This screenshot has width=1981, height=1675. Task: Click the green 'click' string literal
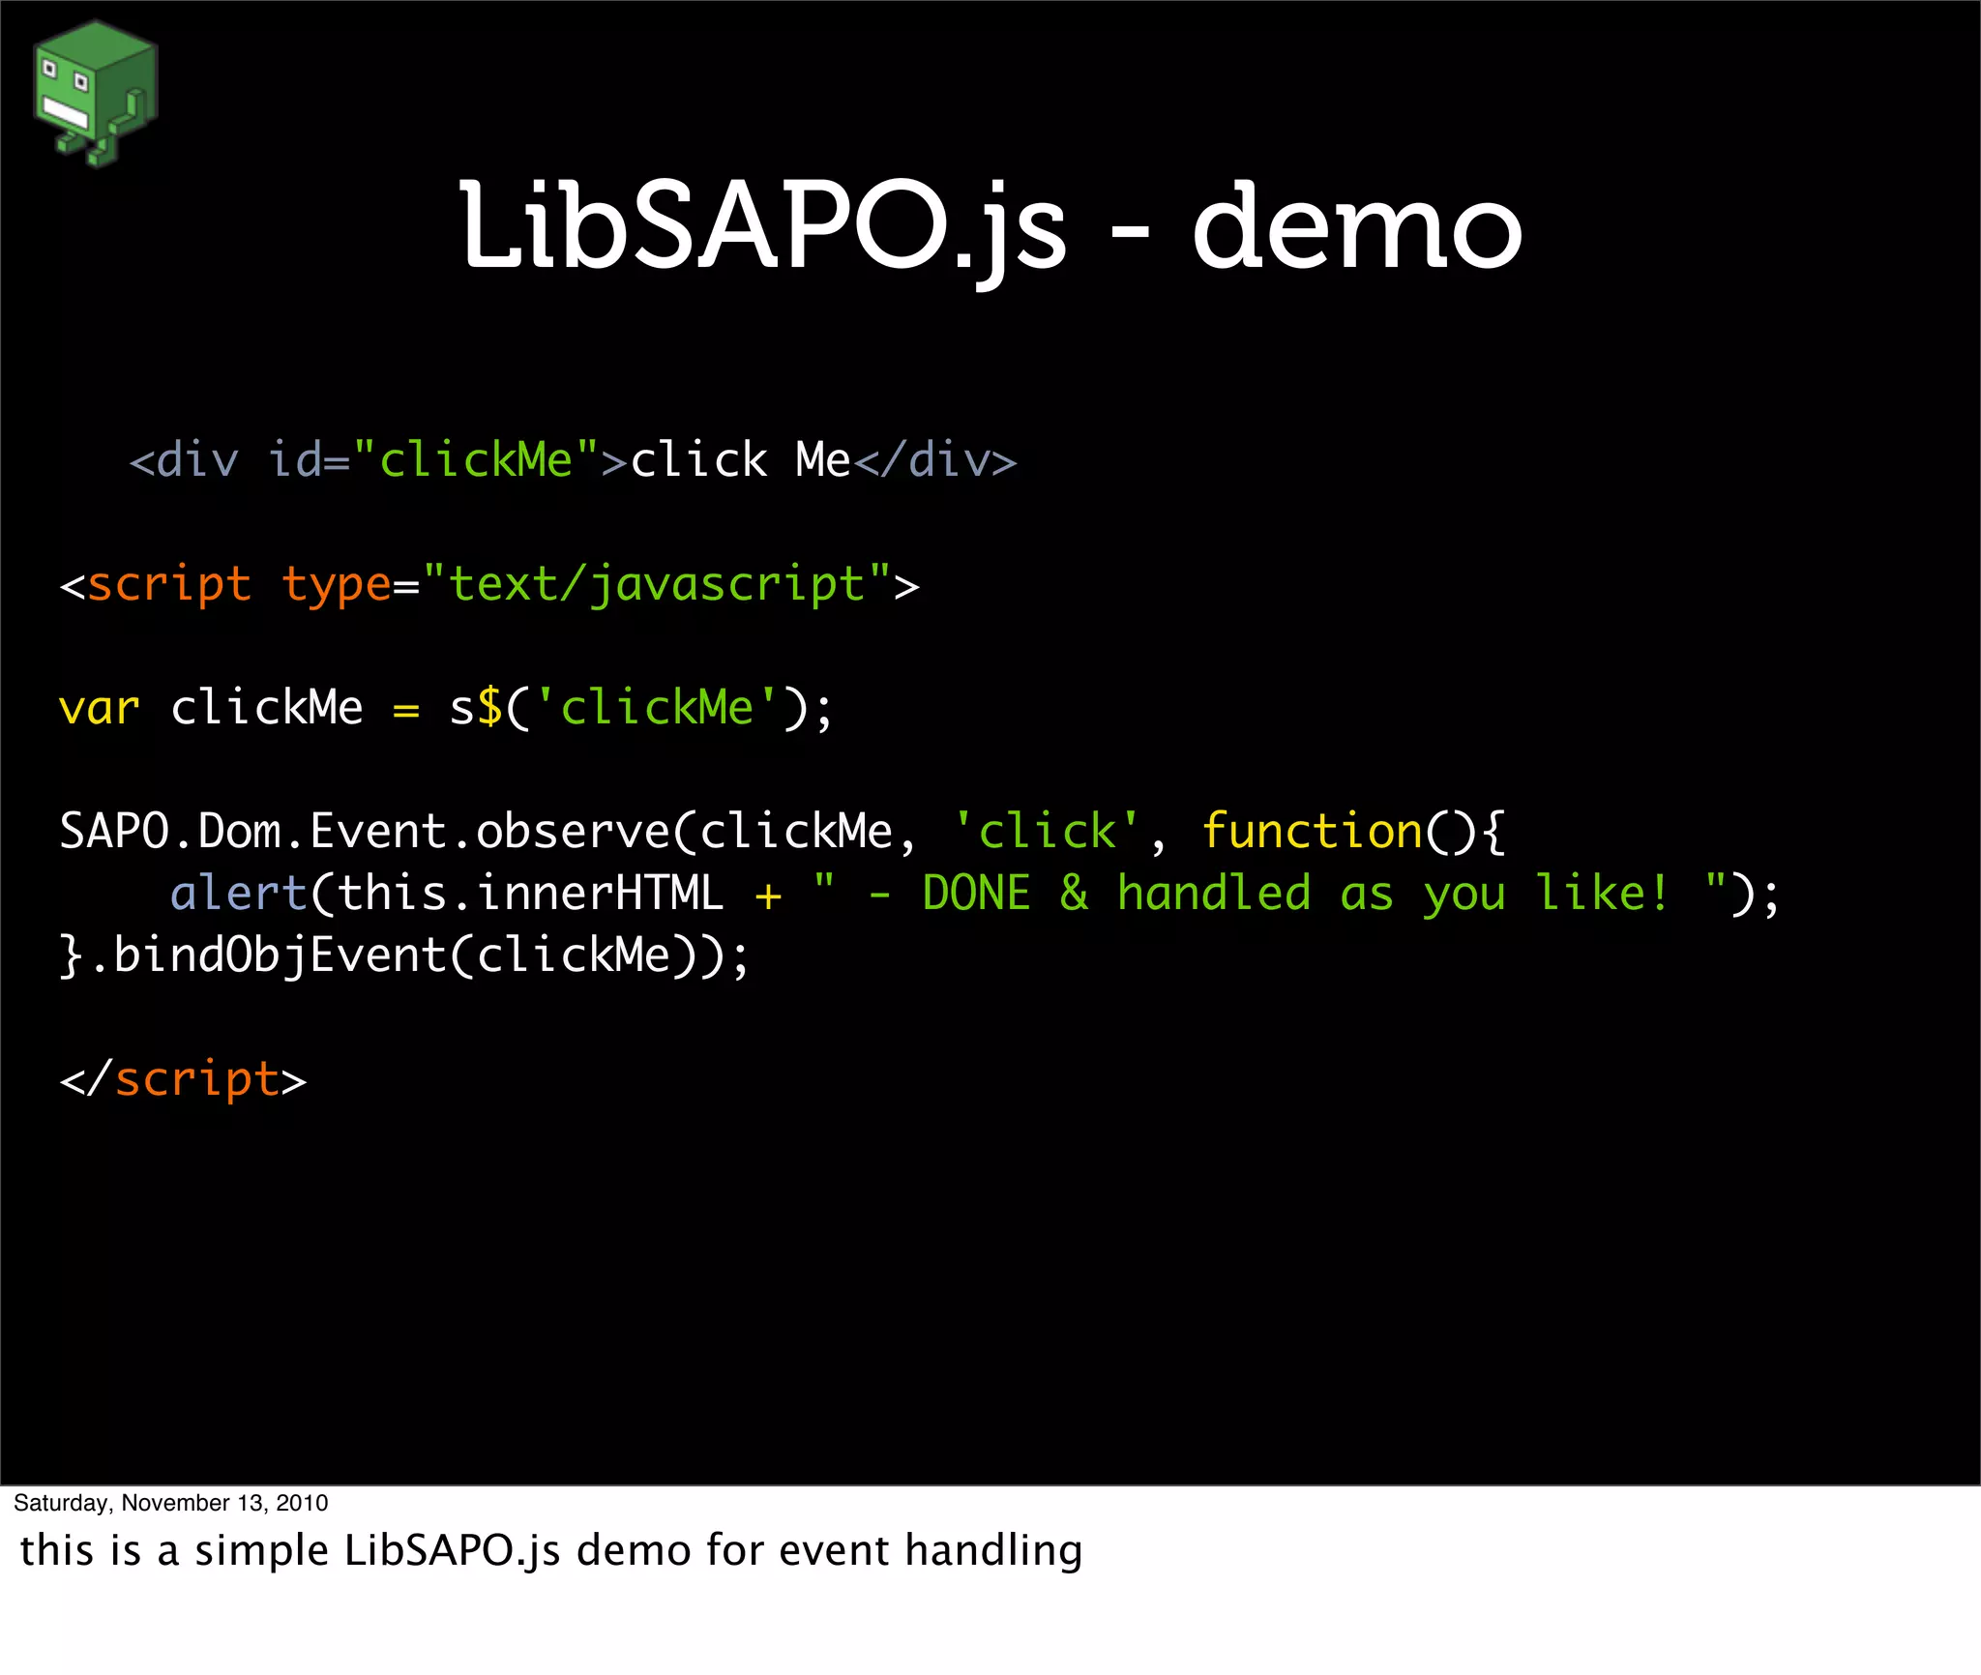[1047, 833]
